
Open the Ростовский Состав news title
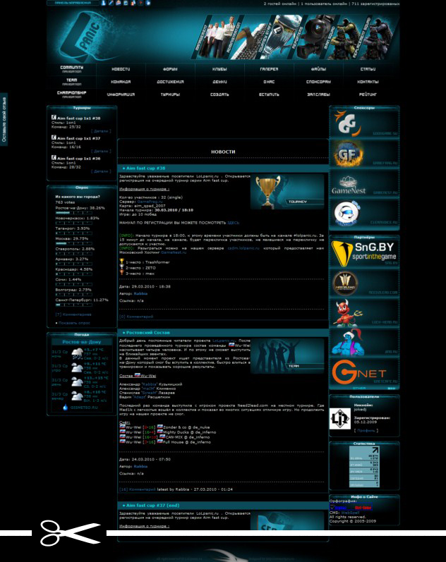coord(147,333)
